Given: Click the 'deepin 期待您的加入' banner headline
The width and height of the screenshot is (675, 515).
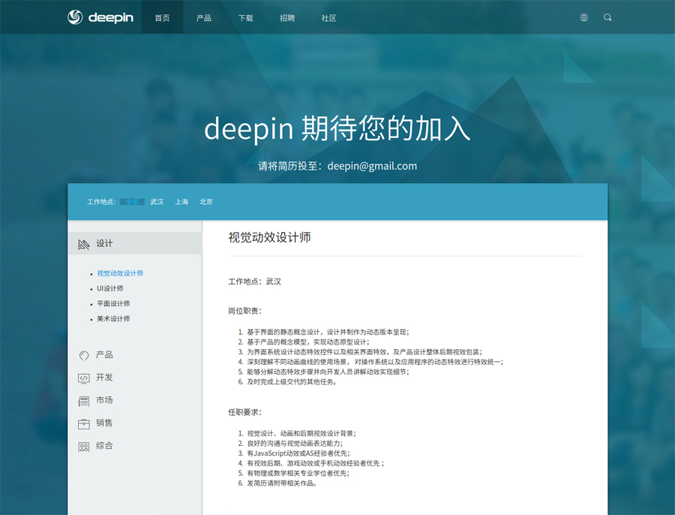Looking at the screenshot, I should [337, 128].
